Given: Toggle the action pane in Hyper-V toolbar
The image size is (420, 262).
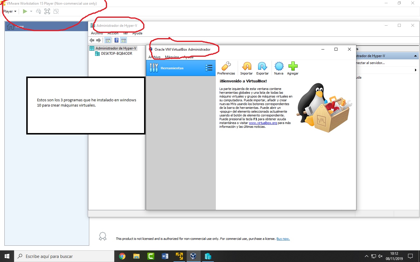Looking at the screenshot, I should click(124, 40).
